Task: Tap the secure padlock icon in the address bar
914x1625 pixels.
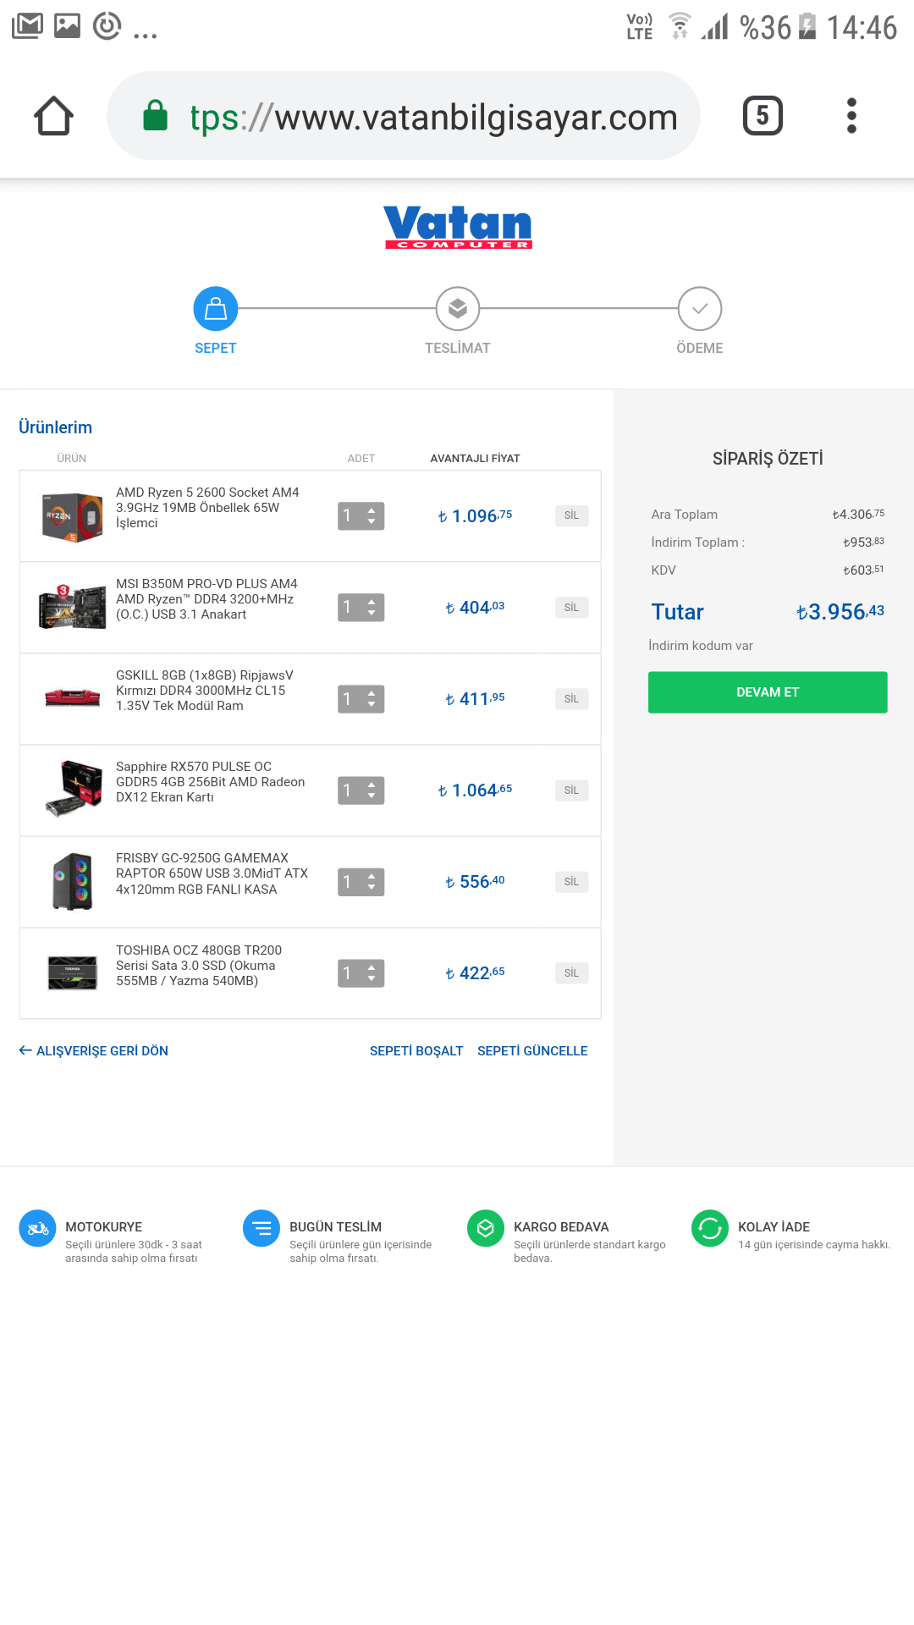Action: click(x=155, y=115)
